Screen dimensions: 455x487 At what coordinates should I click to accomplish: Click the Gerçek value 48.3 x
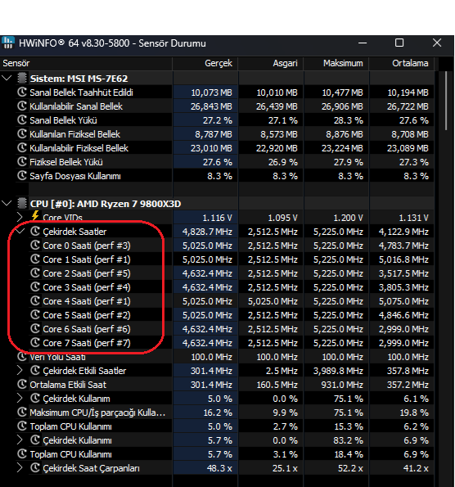pos(219,468)
